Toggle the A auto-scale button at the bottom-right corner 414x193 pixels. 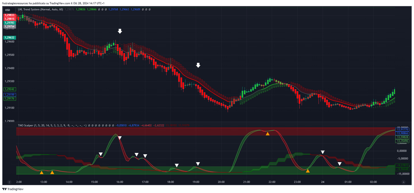point(403,182)
